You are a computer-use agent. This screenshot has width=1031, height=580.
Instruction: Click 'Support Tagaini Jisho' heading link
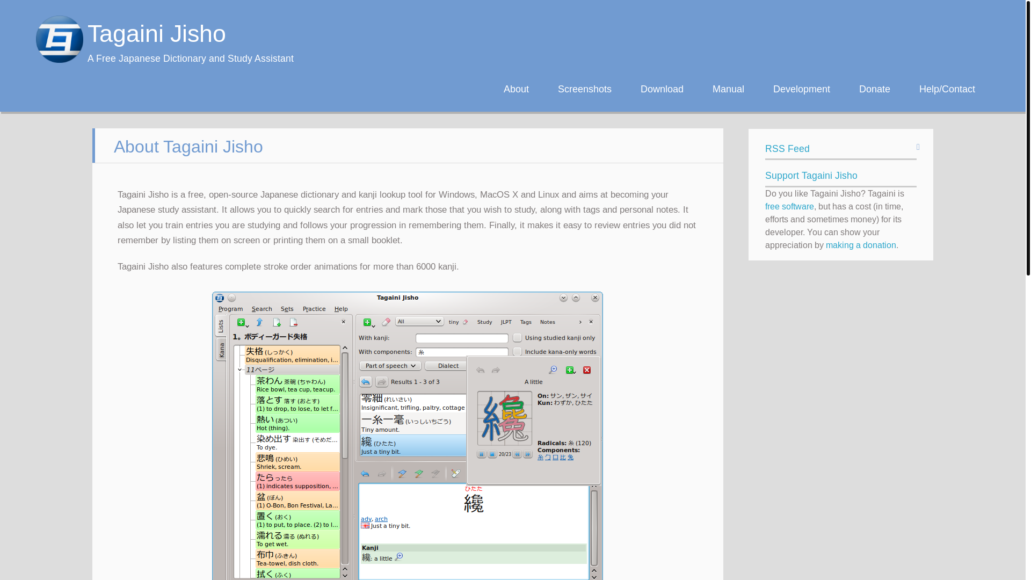[811, 176]
